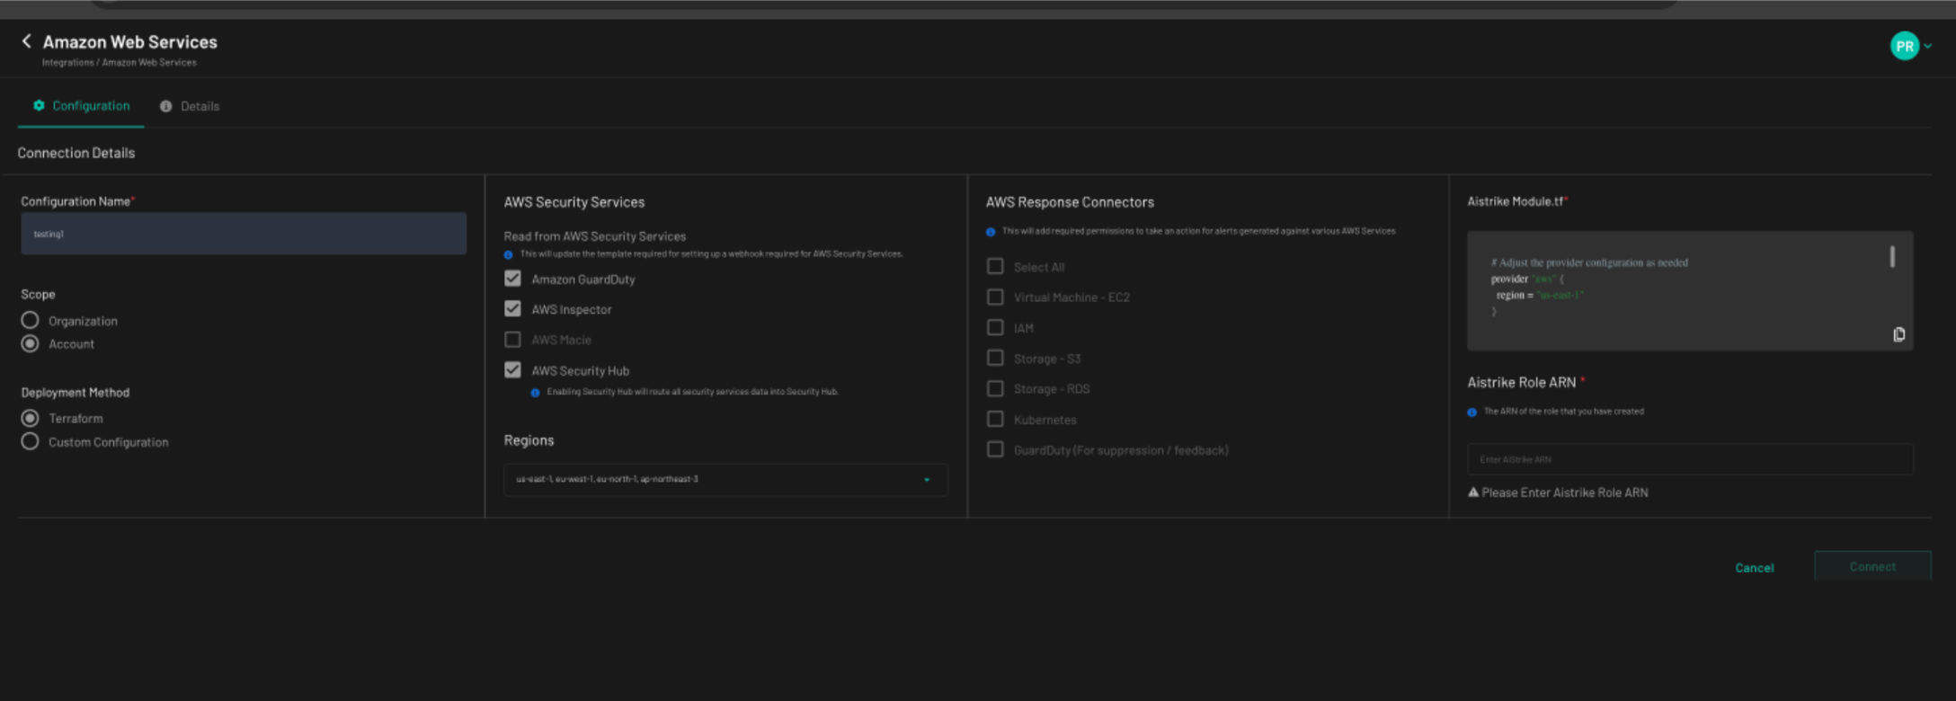Enable the Virtual Machine - EC2 connector

click(x=995, y=297)
